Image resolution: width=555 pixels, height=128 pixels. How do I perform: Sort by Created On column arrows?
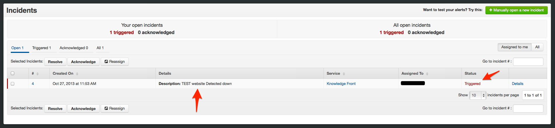tap(77, 74)
